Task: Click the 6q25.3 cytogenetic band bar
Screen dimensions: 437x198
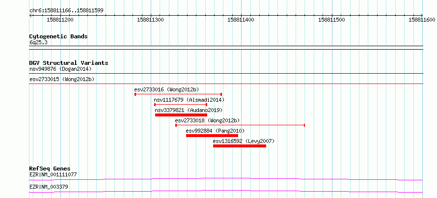Action: (x=226, y=48)
